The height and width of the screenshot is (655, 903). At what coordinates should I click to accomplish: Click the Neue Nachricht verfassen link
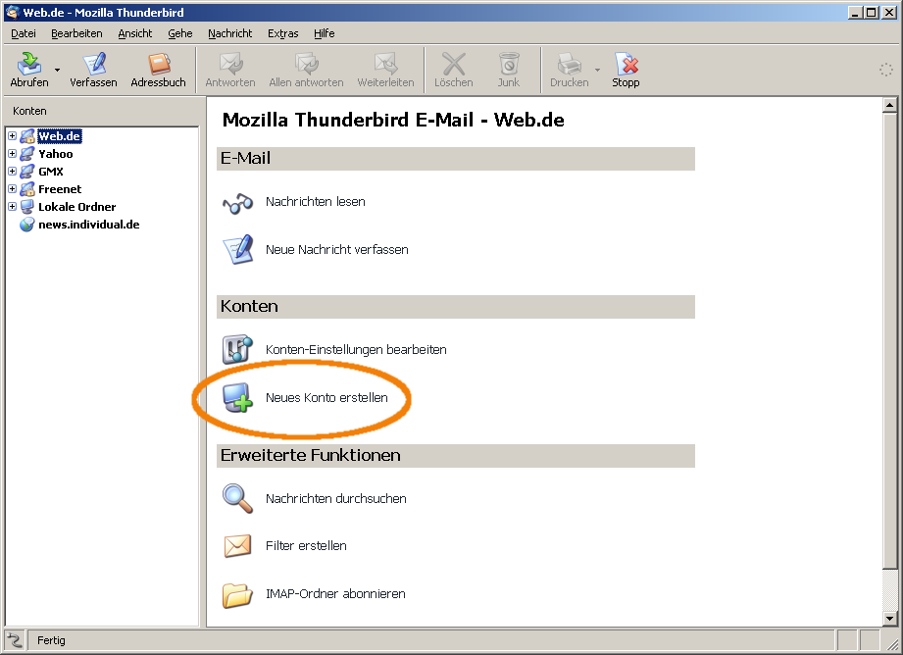337,249
